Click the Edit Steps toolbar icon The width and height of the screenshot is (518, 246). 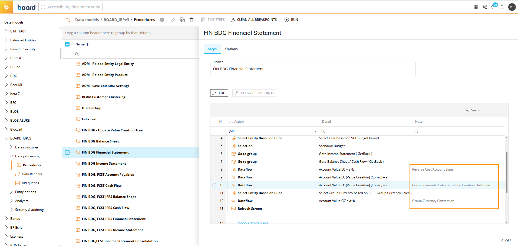(x=203, y=20)
